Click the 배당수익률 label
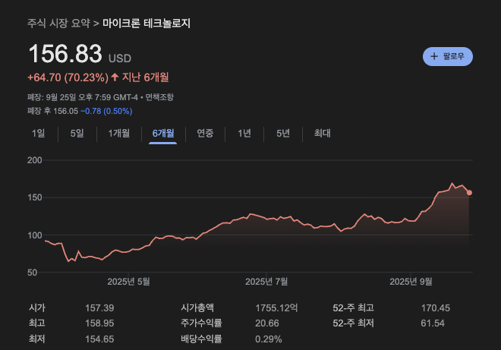Screen dimensions: 501x350 (202, 339)
